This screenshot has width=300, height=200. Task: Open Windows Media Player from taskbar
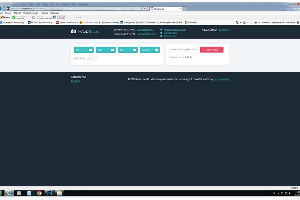point(19,193)
